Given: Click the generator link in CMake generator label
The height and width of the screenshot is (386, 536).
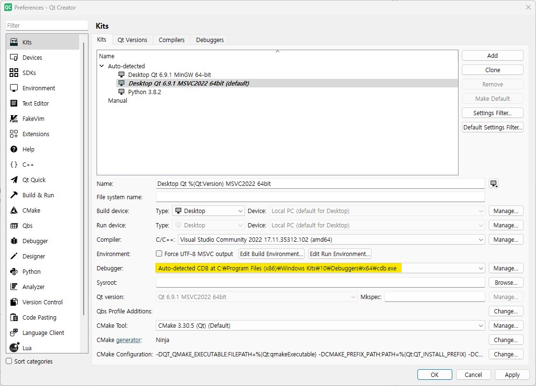Looking at the screenshot, I should (129, 340).
